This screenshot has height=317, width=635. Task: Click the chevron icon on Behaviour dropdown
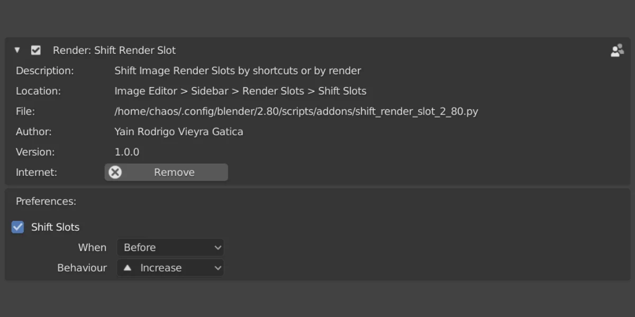coord(217,268)
